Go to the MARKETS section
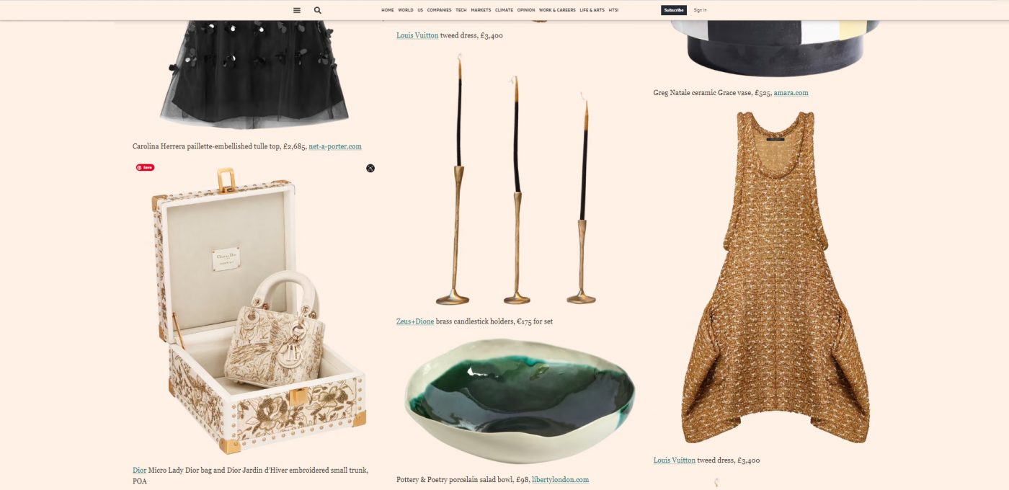The width and height of the screenshot is (1009, 490). pos(481,10)
